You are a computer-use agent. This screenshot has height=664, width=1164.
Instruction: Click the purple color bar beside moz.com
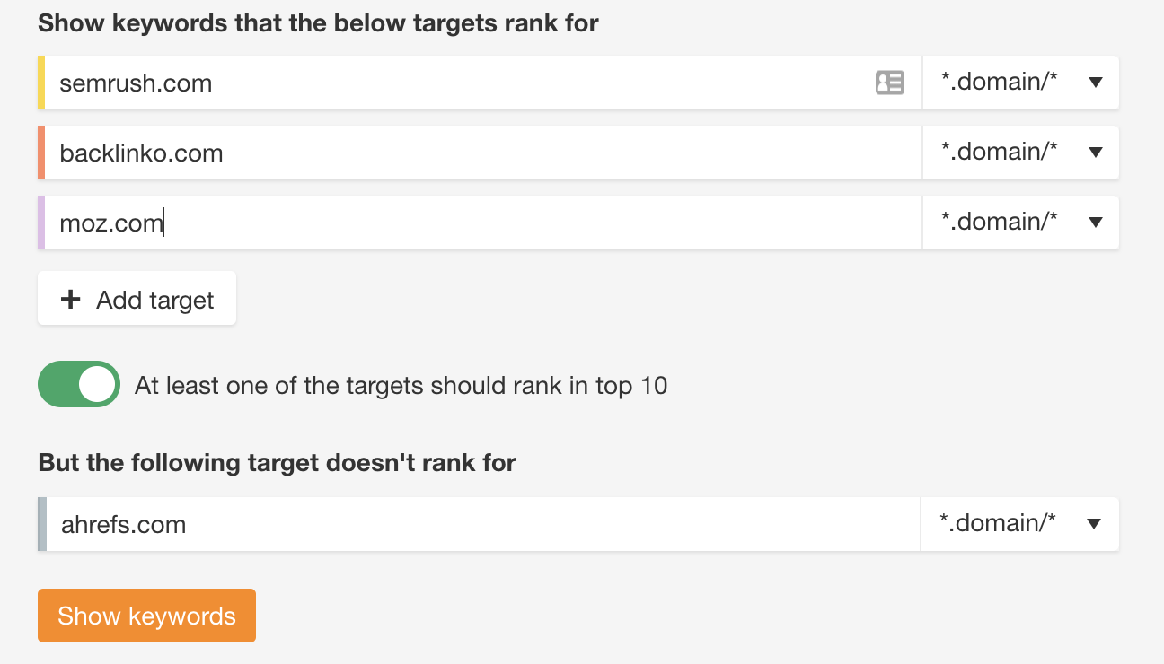click(x=40, y=222)
